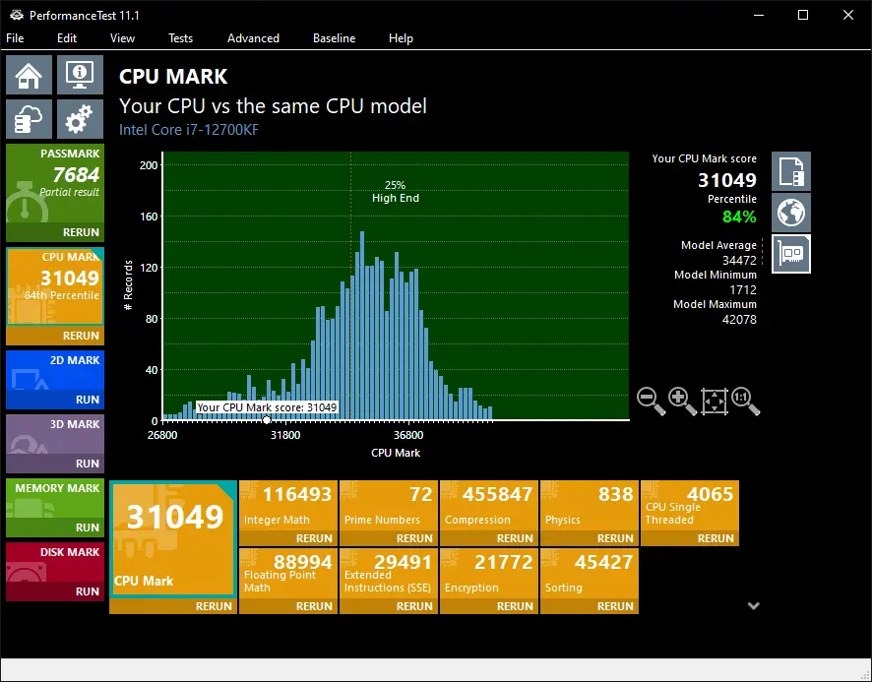
Task: Open the Edit menu
Action: coord(67,38)
